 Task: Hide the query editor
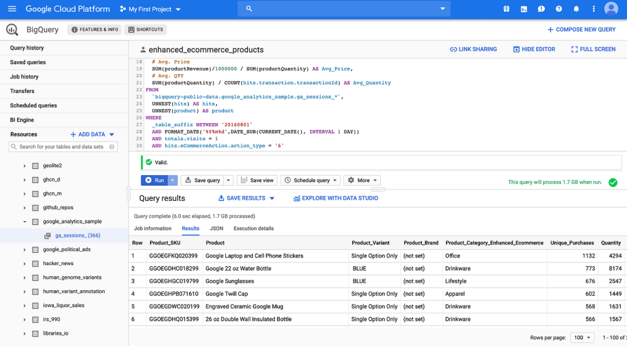pyautogui.click(x=534, y=49)
